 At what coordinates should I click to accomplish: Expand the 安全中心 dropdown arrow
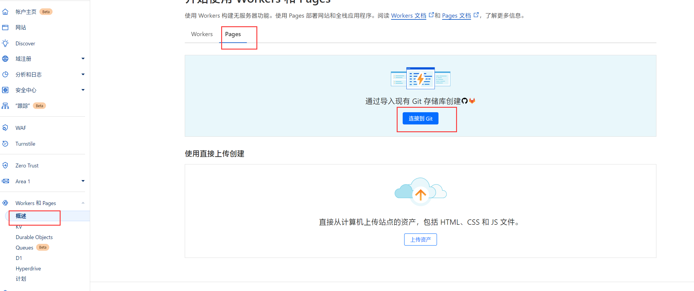coord(83,90)
